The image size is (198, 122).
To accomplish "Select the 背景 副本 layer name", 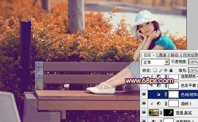I will point(184,113).
